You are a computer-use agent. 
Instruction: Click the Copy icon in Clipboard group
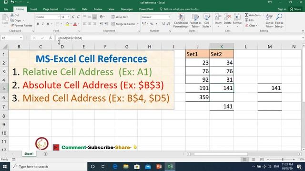(12, 20)
